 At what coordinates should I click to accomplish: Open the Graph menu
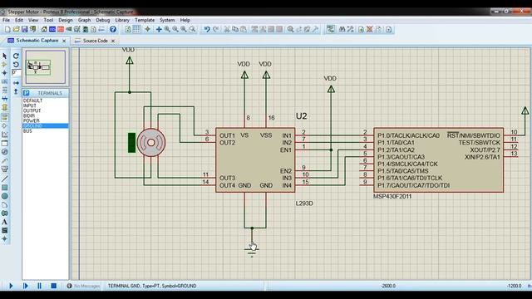point(84,20)
